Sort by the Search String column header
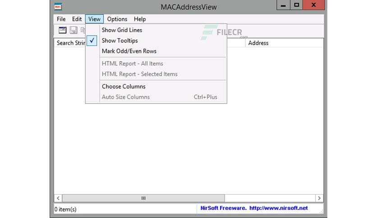 70,43
